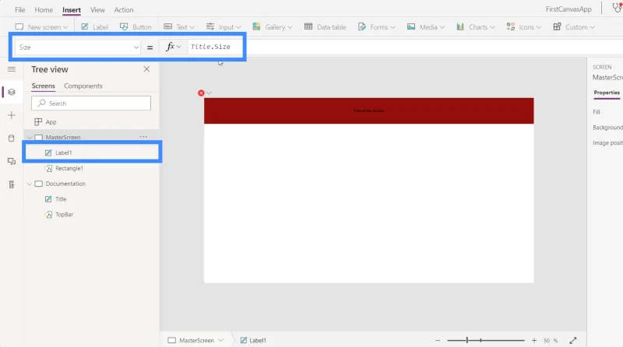
Task: Click the Fill property label
Action: pyautogui.click(x=597, y=112)
